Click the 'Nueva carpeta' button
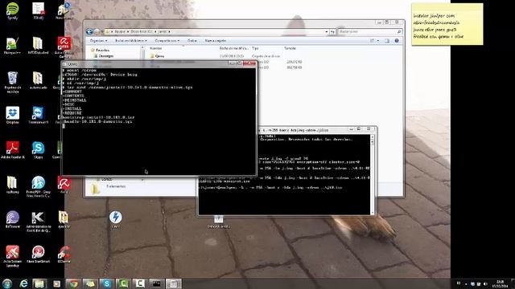Image resolution: width=515 pixels, height=289 pixels. pyautogui.click(x=215, y=41)
